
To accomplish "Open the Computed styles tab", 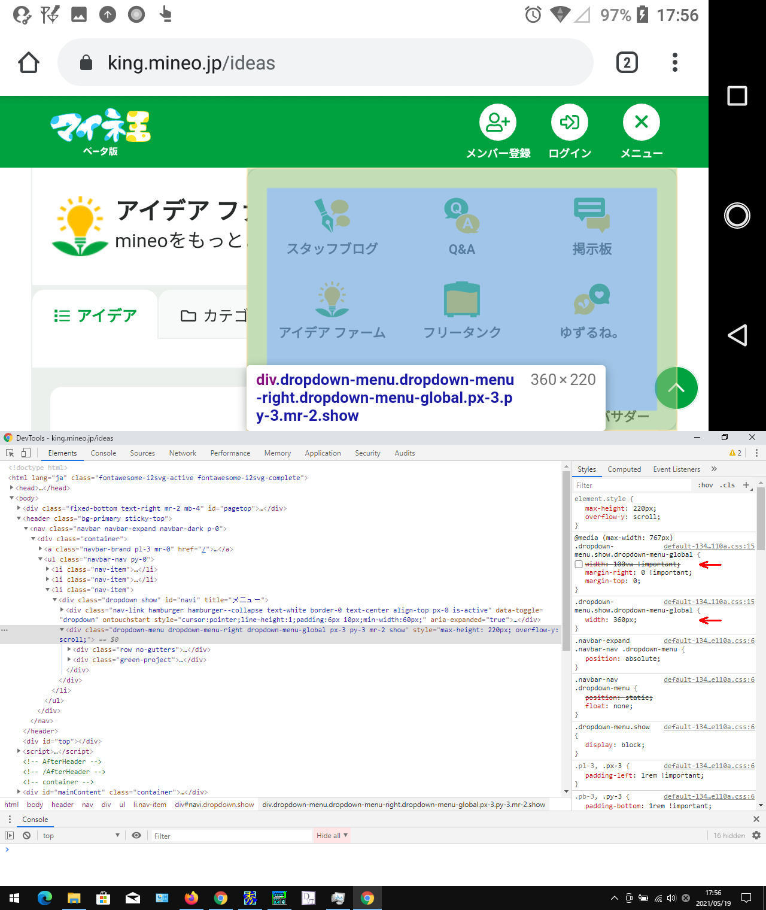I will coord(624,469).
